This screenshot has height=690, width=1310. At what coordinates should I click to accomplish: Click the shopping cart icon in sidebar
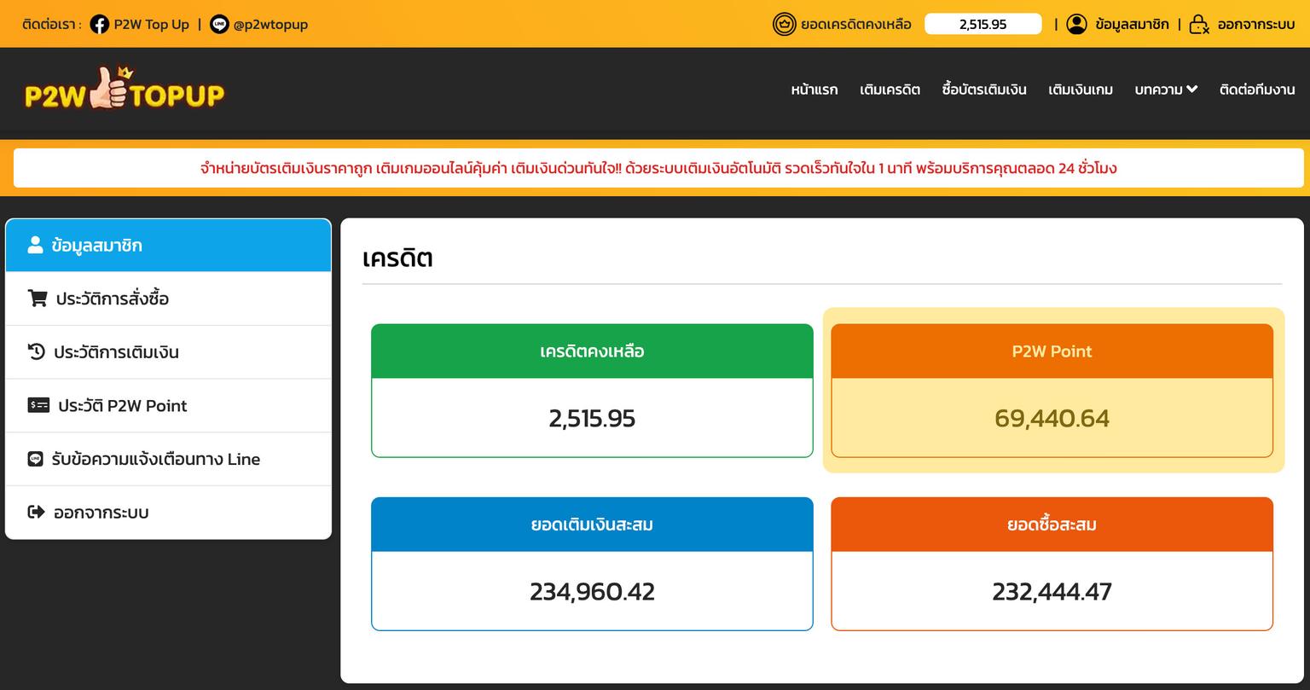[x=38, y=299]
